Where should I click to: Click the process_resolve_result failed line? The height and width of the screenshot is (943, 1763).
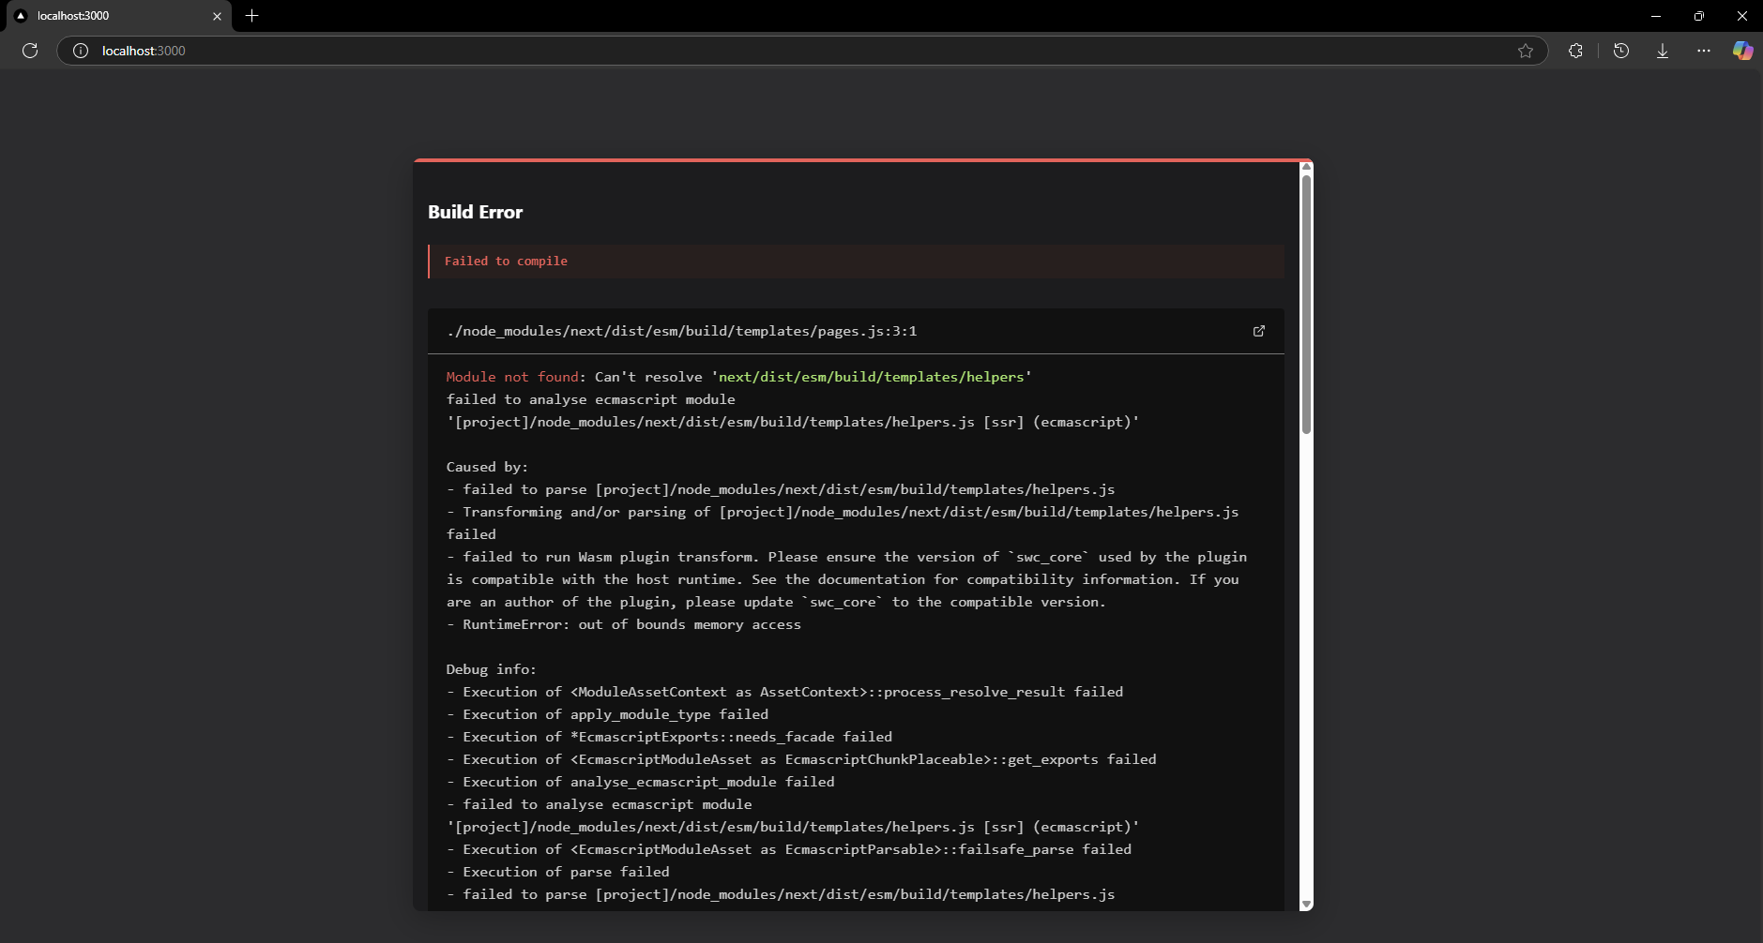pyautogui.click(x=784, y=692)
